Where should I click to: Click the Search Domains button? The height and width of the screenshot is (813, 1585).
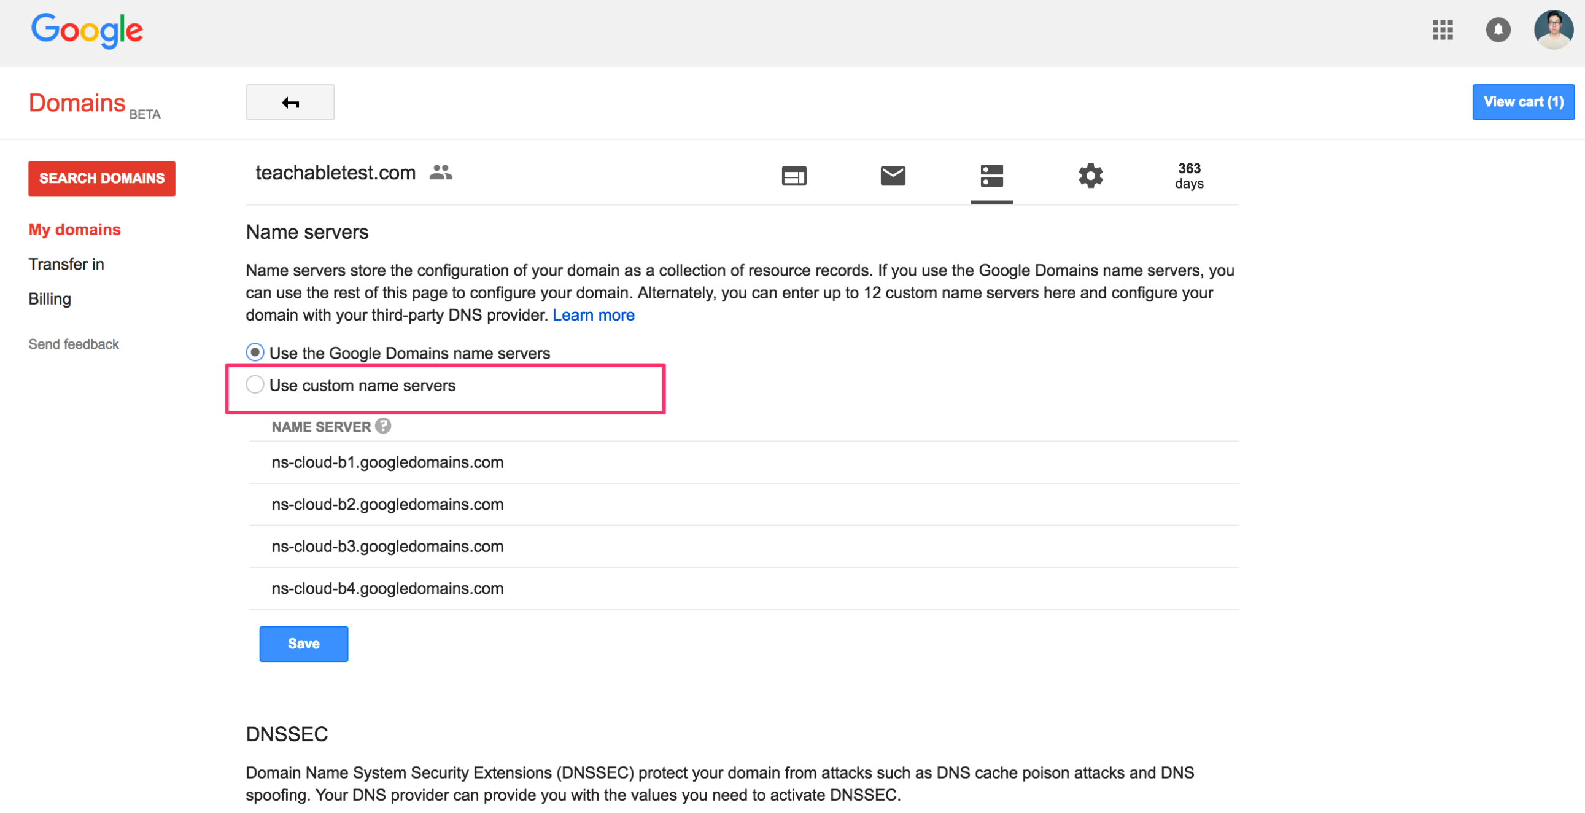(x=101, y=179)
